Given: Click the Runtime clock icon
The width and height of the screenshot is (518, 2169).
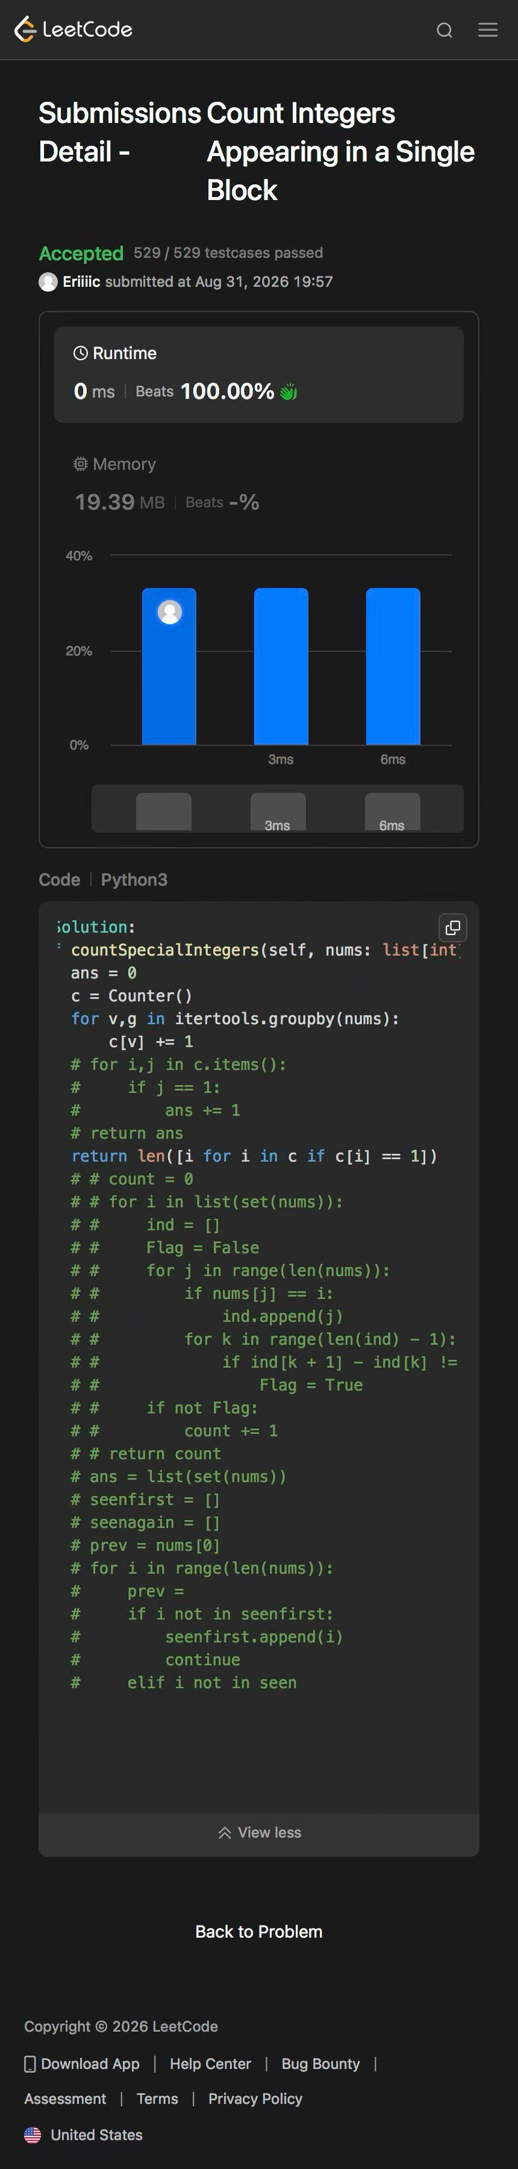Looking at the screenshot, I should coord(81,353).
